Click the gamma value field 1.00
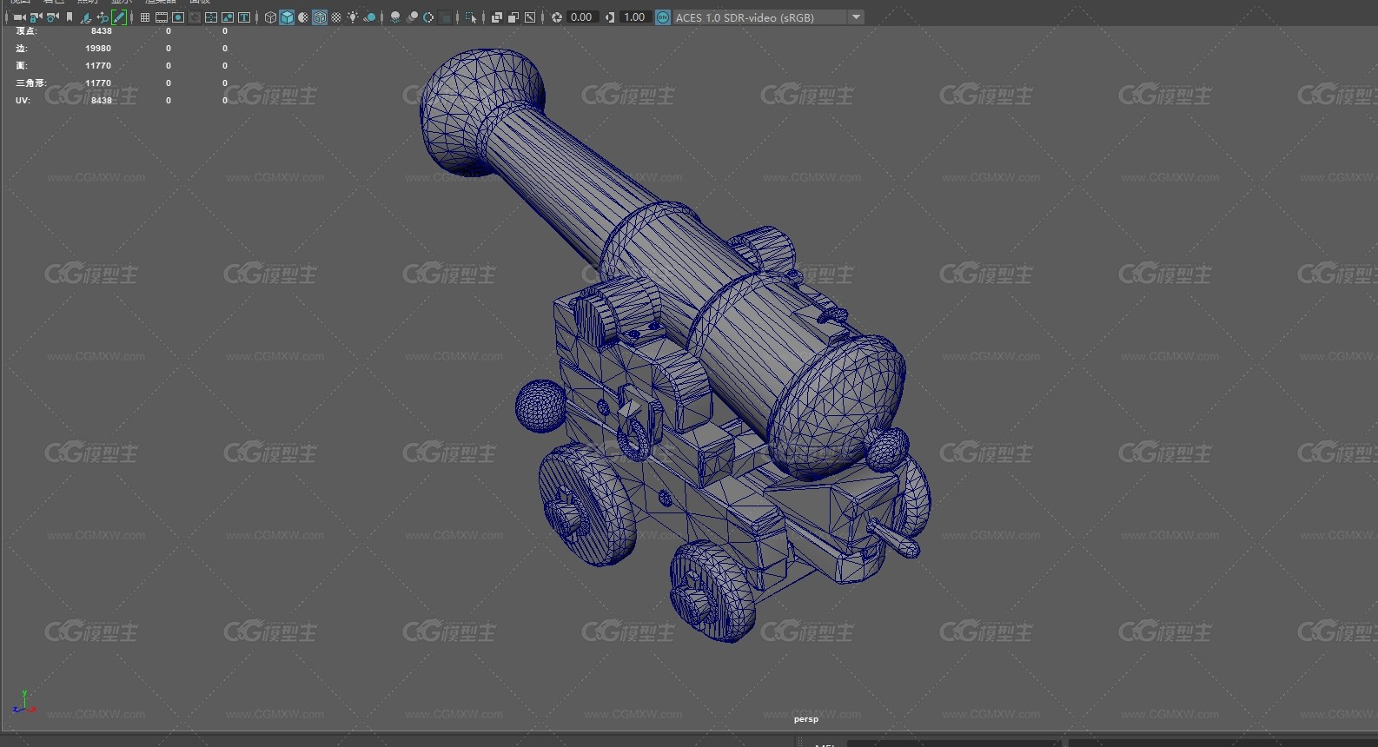Image resolution: width=1378 pixels, height=747 pixels. pos(634,17)
